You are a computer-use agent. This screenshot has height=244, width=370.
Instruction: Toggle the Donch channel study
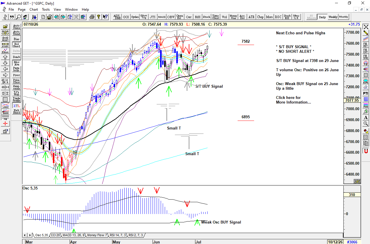pyautogui.click(x=16, y=57)
